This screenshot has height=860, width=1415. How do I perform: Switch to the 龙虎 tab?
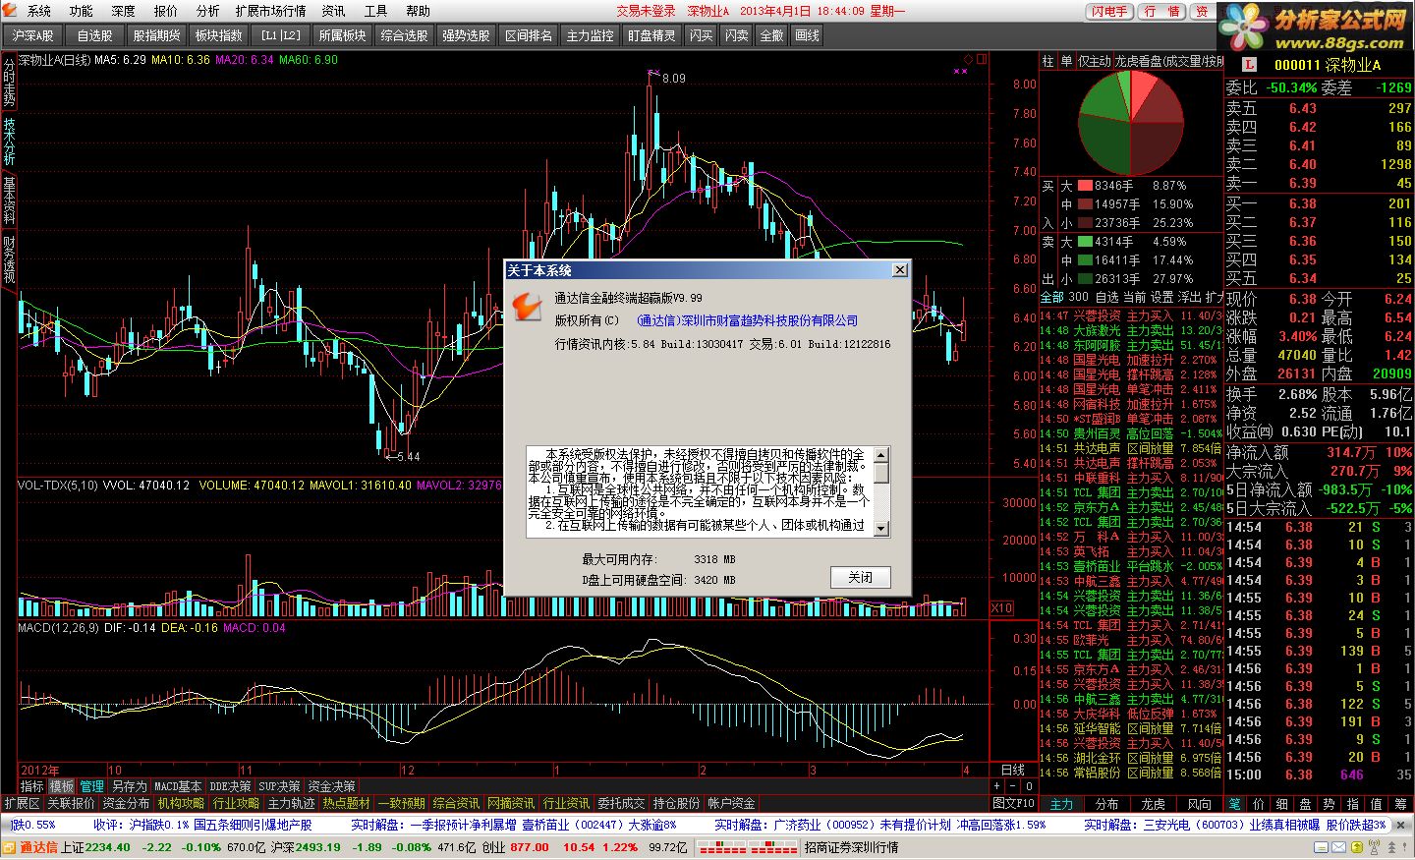tap(1154, 804)
